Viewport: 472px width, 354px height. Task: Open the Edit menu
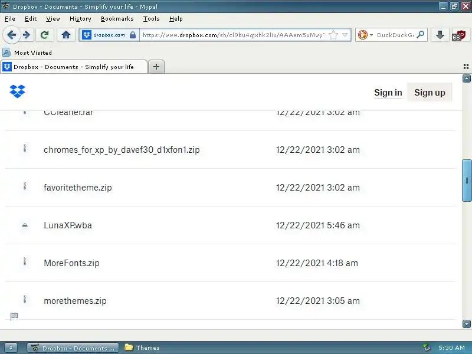31,19
